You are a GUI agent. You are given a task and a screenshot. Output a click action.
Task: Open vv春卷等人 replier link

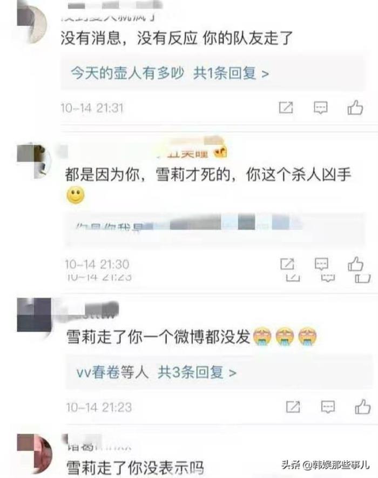coord(112,373)
